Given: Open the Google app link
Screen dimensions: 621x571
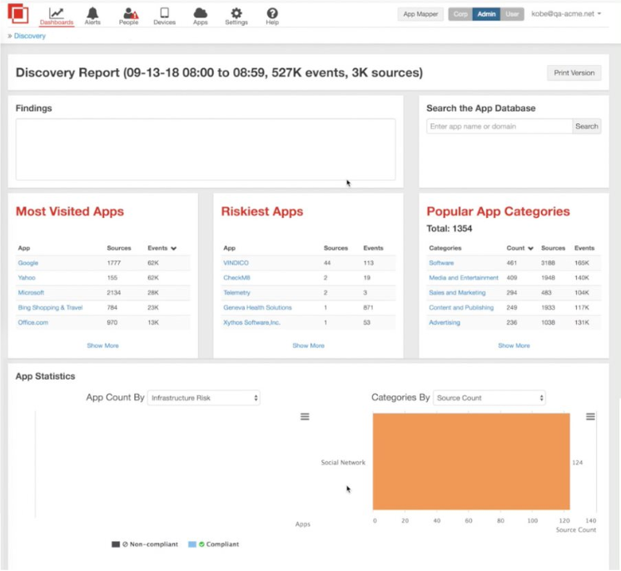Looking at the screenshot, I should (27, 263).
